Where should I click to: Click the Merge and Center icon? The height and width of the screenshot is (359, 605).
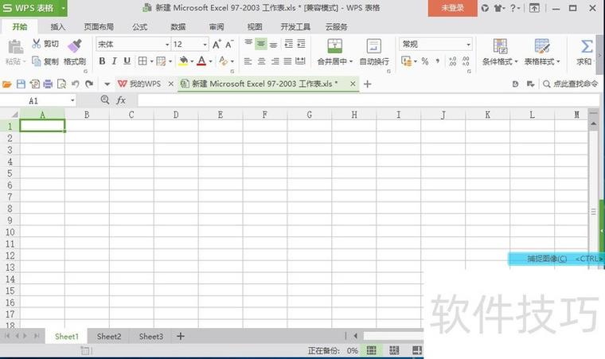(x=334, y=46)
